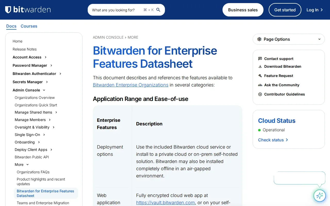Viewport: 330px width, 206px height.
Task: Expand Oversight & Visibility chevron
Action: [x=54, y=127]
